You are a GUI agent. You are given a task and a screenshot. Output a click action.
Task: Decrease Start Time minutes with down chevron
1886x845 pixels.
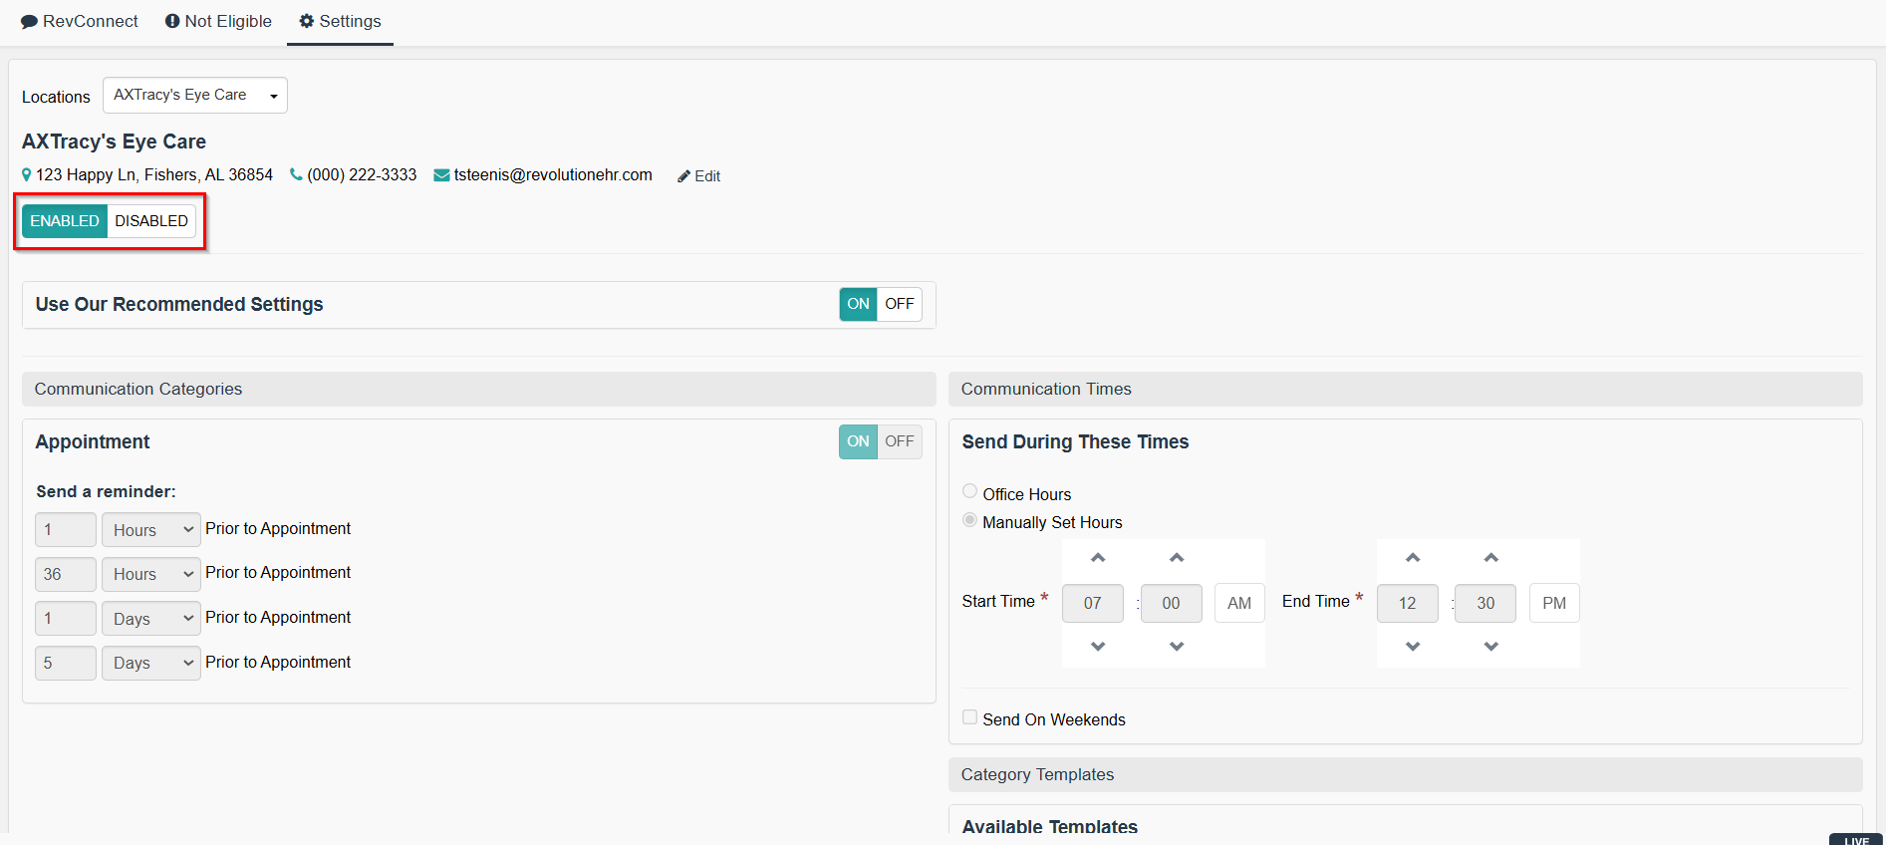tap(1177, 647)
